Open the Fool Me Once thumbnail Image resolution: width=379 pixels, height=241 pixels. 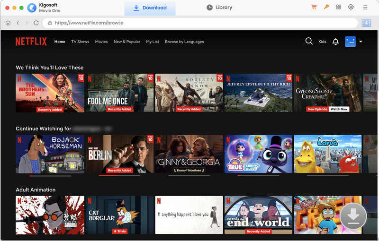pos(120,93)
